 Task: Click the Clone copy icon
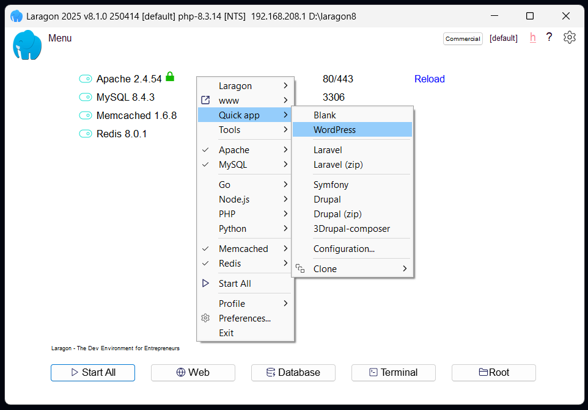300,268
